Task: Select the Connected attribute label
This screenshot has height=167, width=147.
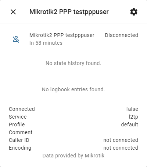Action: (22, 109)
